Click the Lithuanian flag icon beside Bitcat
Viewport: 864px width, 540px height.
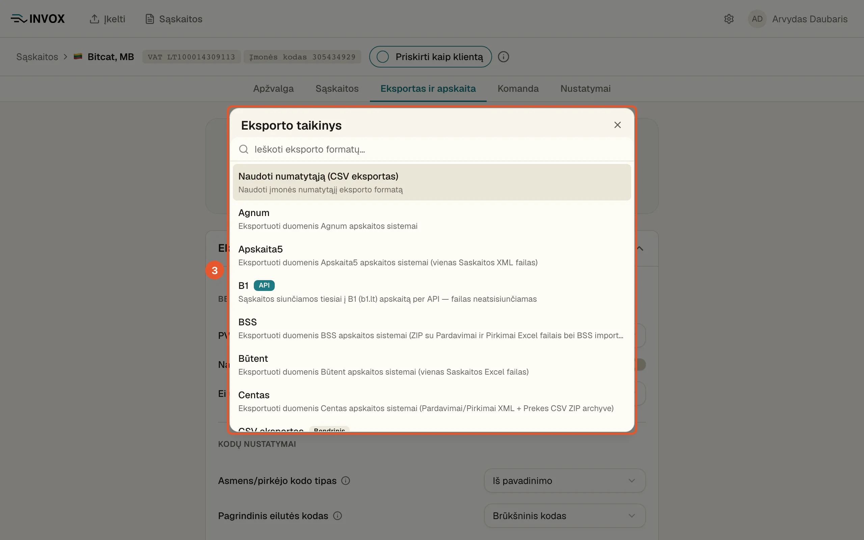pyautogui.click(x=78, y=56)
